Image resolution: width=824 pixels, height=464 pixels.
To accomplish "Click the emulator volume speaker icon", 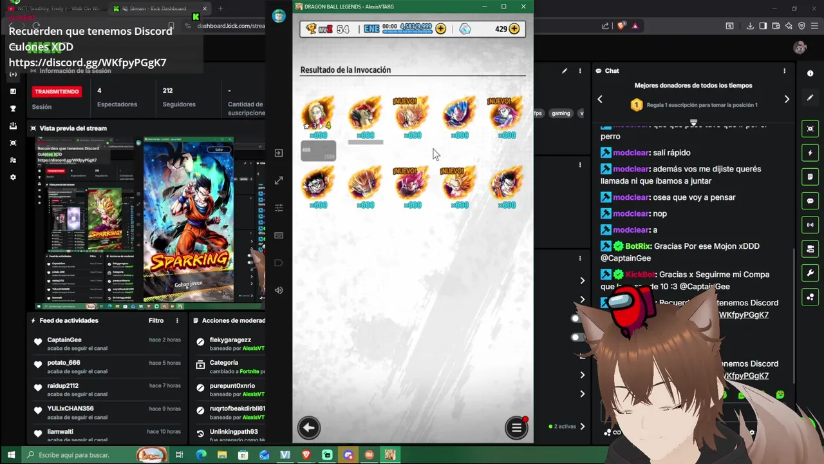I will 279,290.
